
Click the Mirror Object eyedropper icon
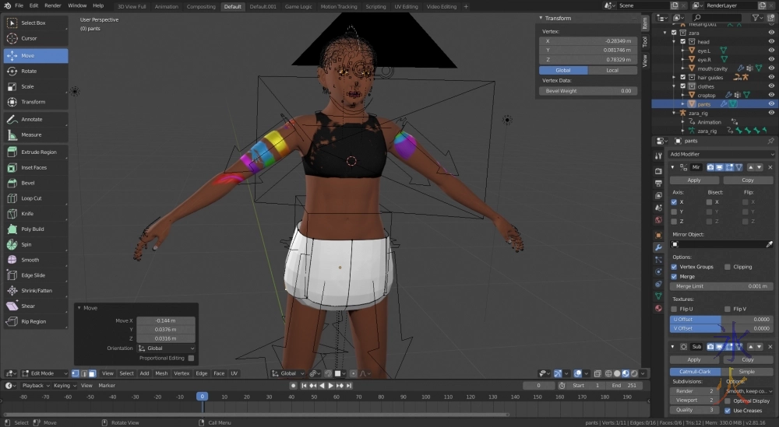coord(770,244)
